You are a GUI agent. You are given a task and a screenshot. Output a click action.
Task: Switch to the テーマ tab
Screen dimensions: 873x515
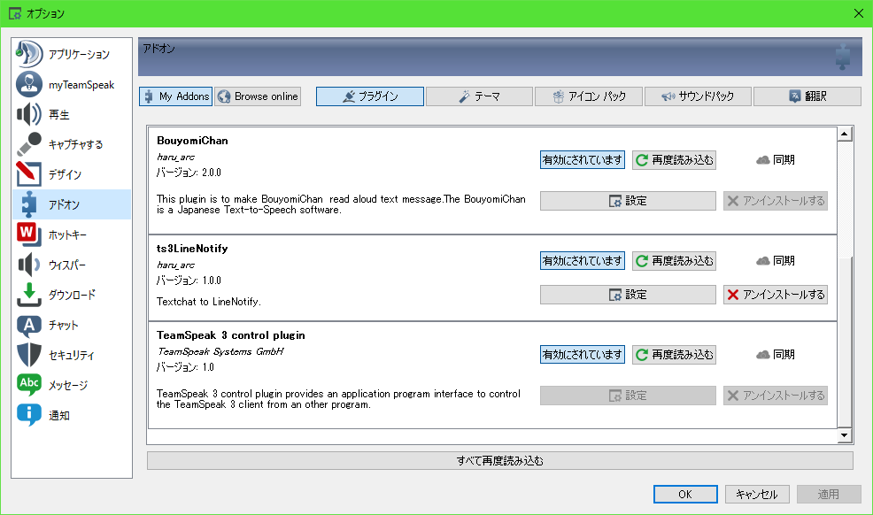[x=479, y=96]
